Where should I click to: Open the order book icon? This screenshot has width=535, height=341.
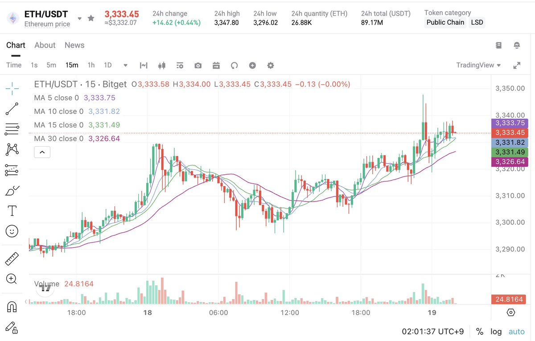tap(498, 45)
